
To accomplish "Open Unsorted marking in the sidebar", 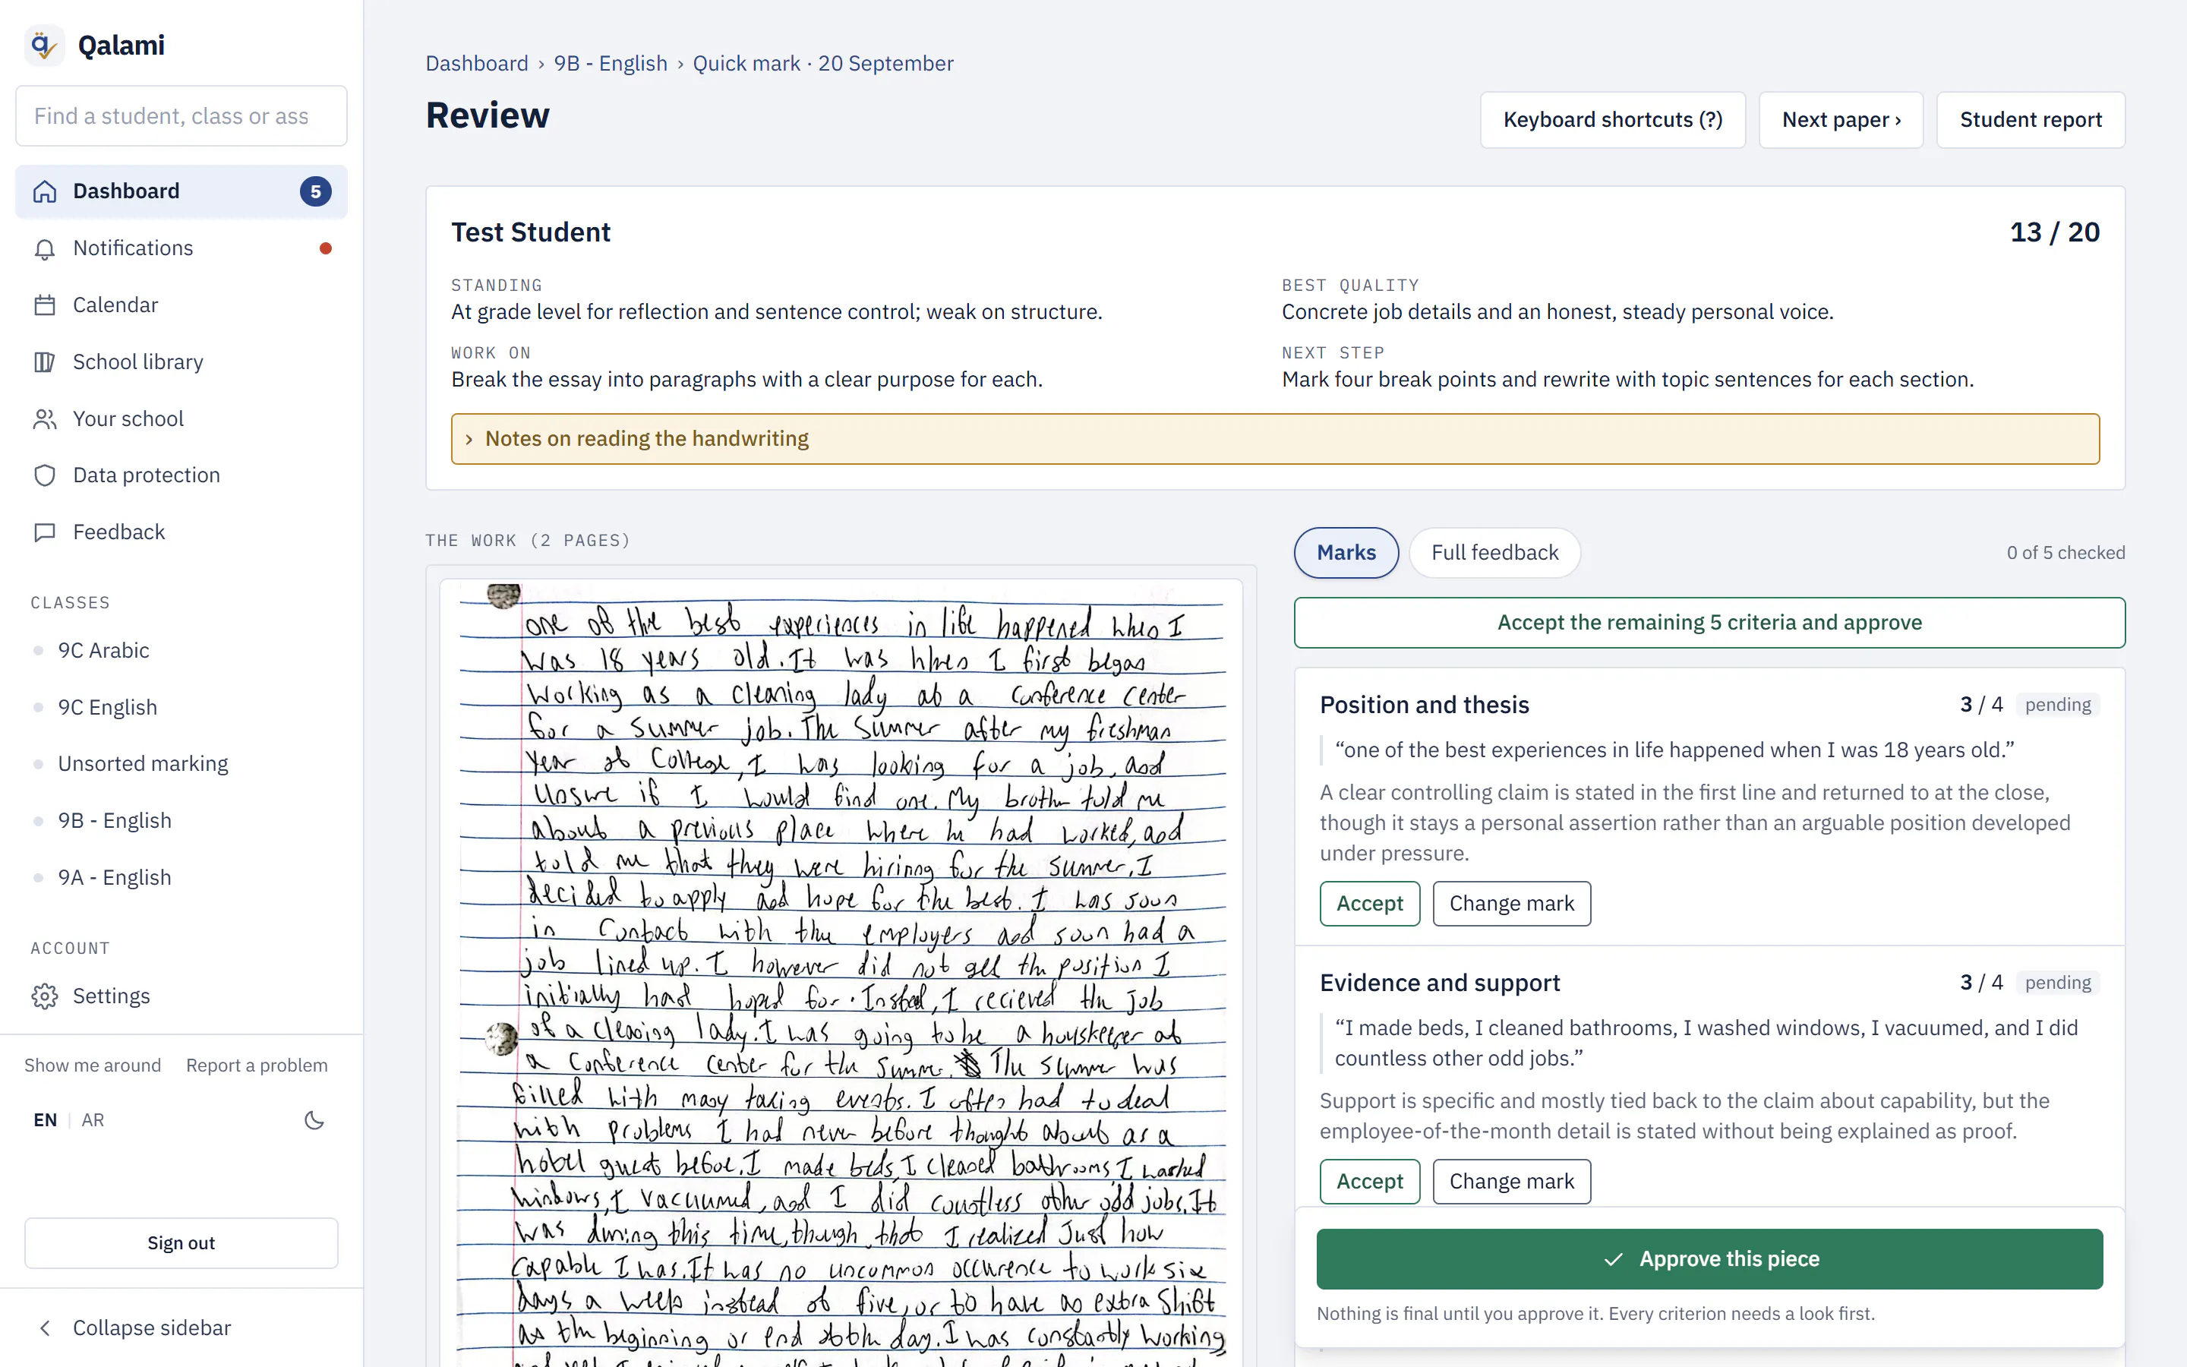I will (x=143, y=764).
